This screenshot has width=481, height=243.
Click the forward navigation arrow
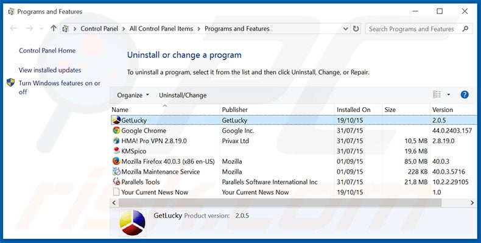pyautogui.click(x=29, y=29)
